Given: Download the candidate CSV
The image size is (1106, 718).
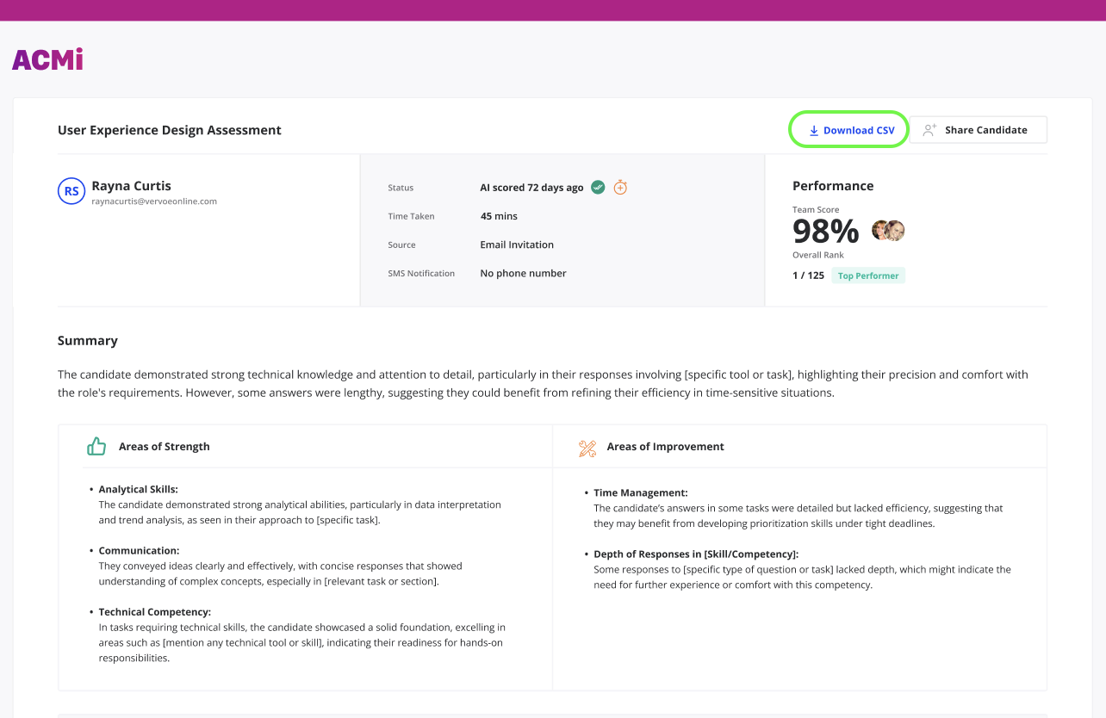Looking at the screenshot, I should click(849, 130).
